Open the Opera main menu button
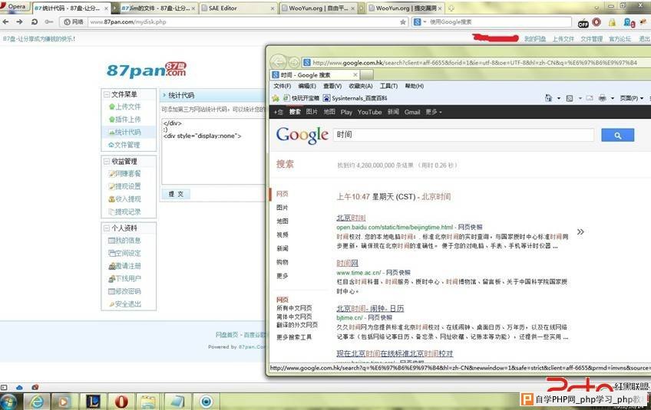 [x=14, y=6]
